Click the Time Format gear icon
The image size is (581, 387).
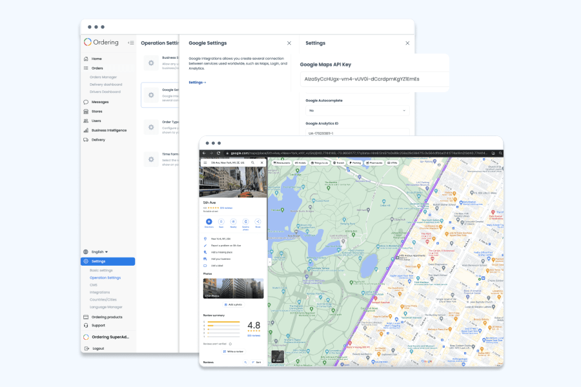tap(150, 159)
